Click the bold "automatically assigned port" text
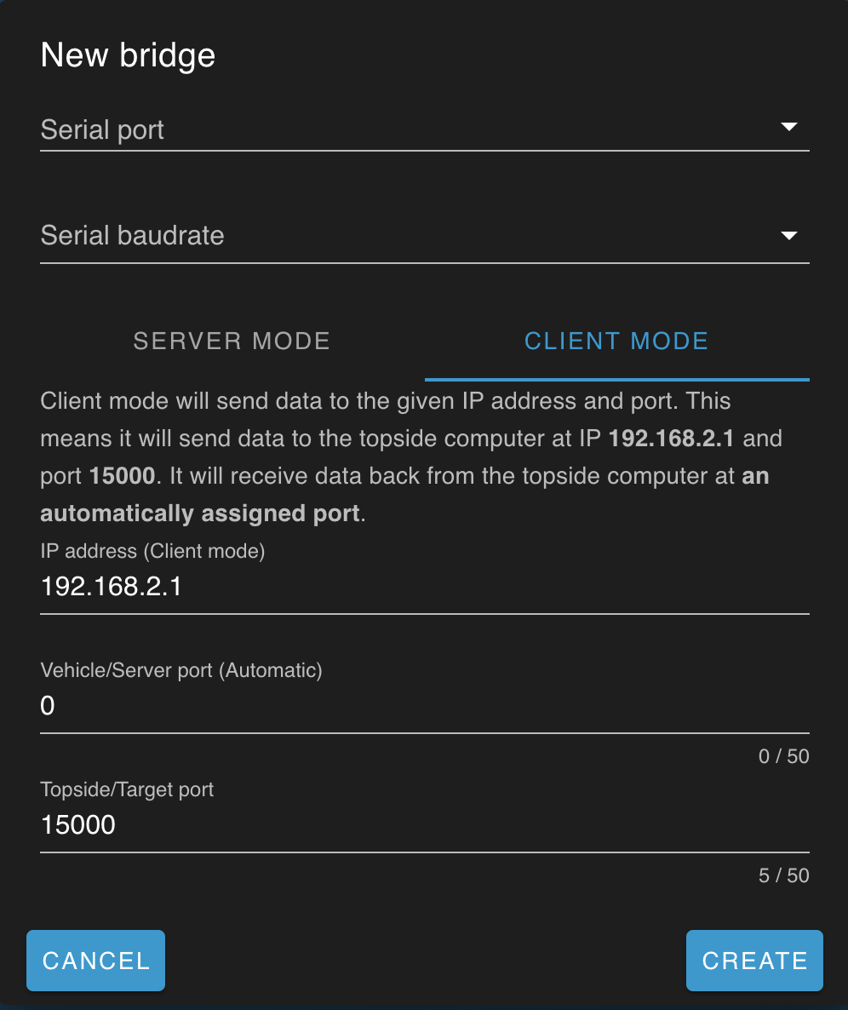The height and width of the screenshot is (1010, 848). coord(200,514)
